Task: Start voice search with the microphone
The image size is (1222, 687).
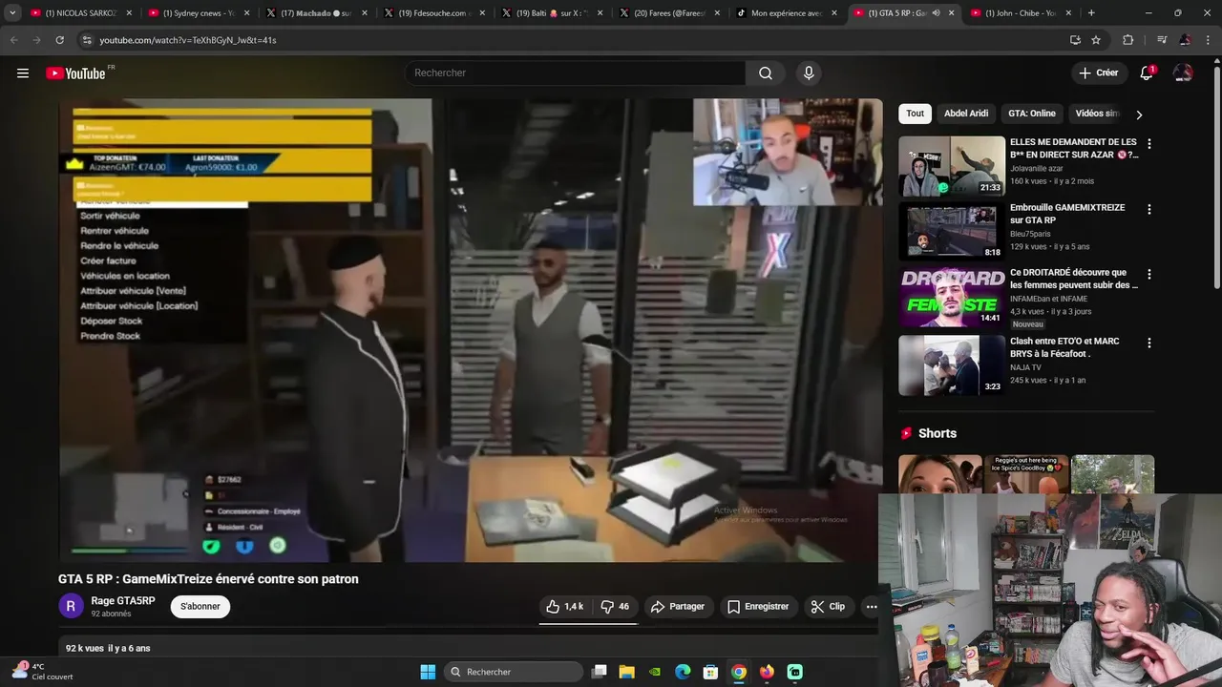Action: tap(809, 73)
